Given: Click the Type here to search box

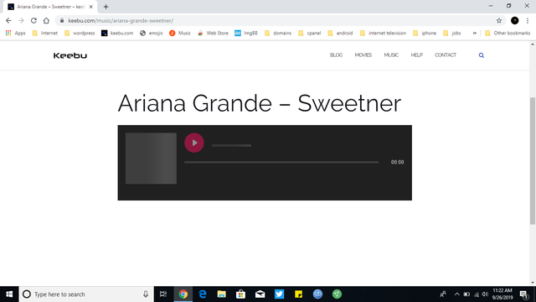Looking at the screenshot, I should click(x=85, y=294).
